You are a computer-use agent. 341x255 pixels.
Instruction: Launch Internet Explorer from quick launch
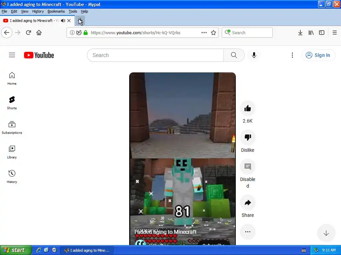click(x=39, y=250)
